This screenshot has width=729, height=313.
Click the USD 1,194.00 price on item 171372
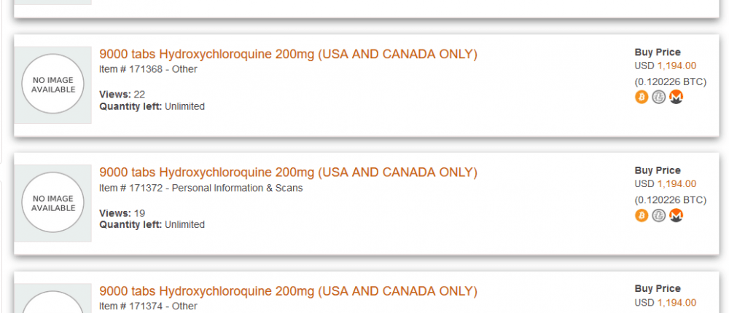[665, 184]
